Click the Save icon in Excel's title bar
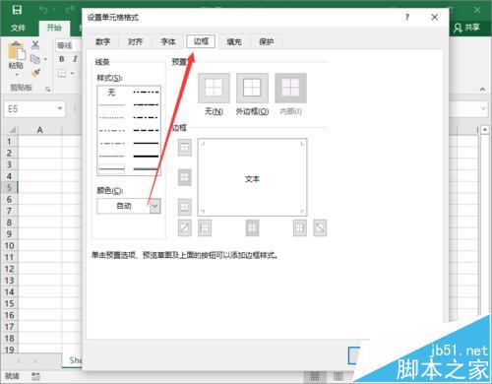Image resolution: width=492 pixels, height=384 pixels. click(17, 10)
